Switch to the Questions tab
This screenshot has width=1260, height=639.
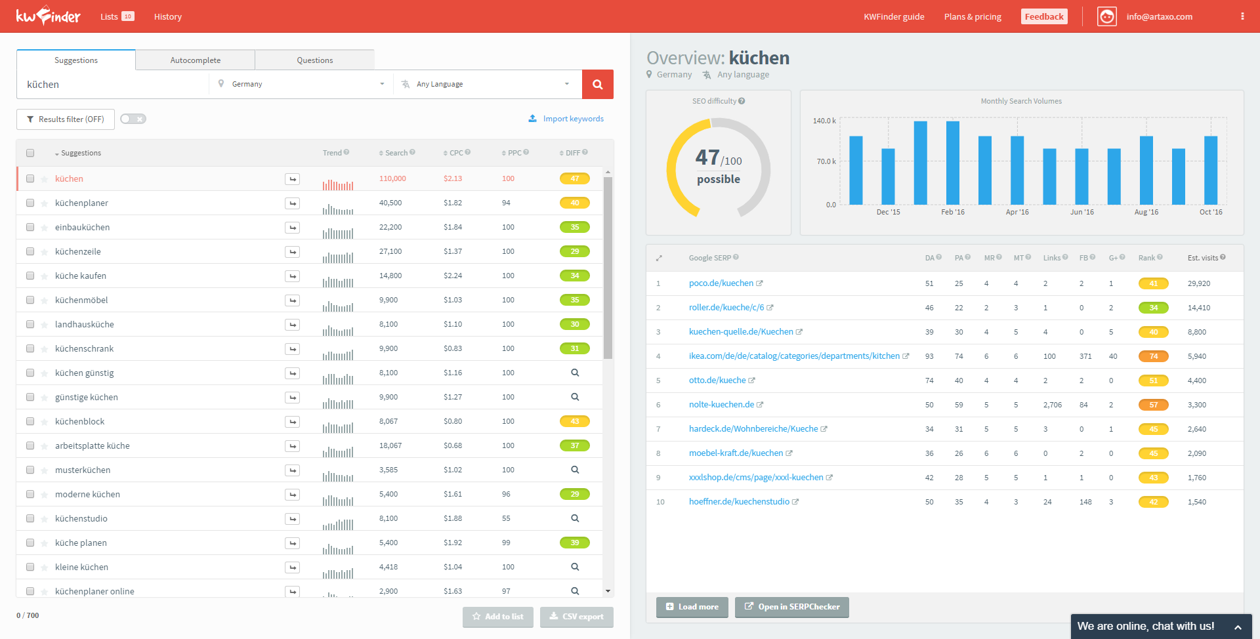[x=315, y=60]
